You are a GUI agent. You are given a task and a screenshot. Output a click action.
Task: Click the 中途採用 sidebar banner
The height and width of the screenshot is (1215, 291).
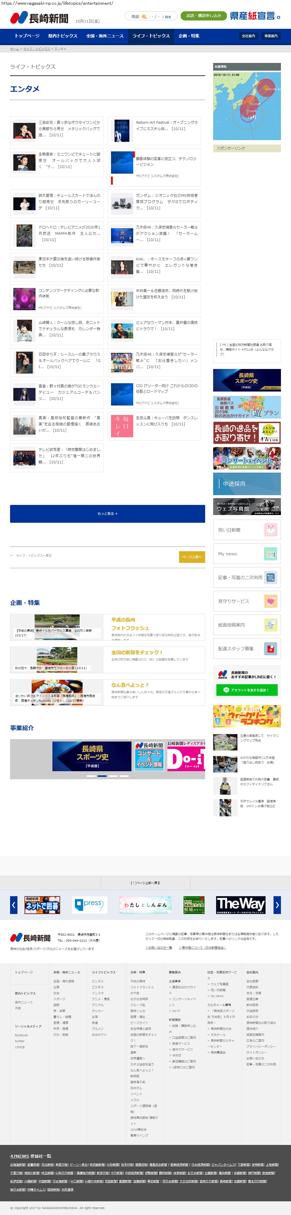247,484
